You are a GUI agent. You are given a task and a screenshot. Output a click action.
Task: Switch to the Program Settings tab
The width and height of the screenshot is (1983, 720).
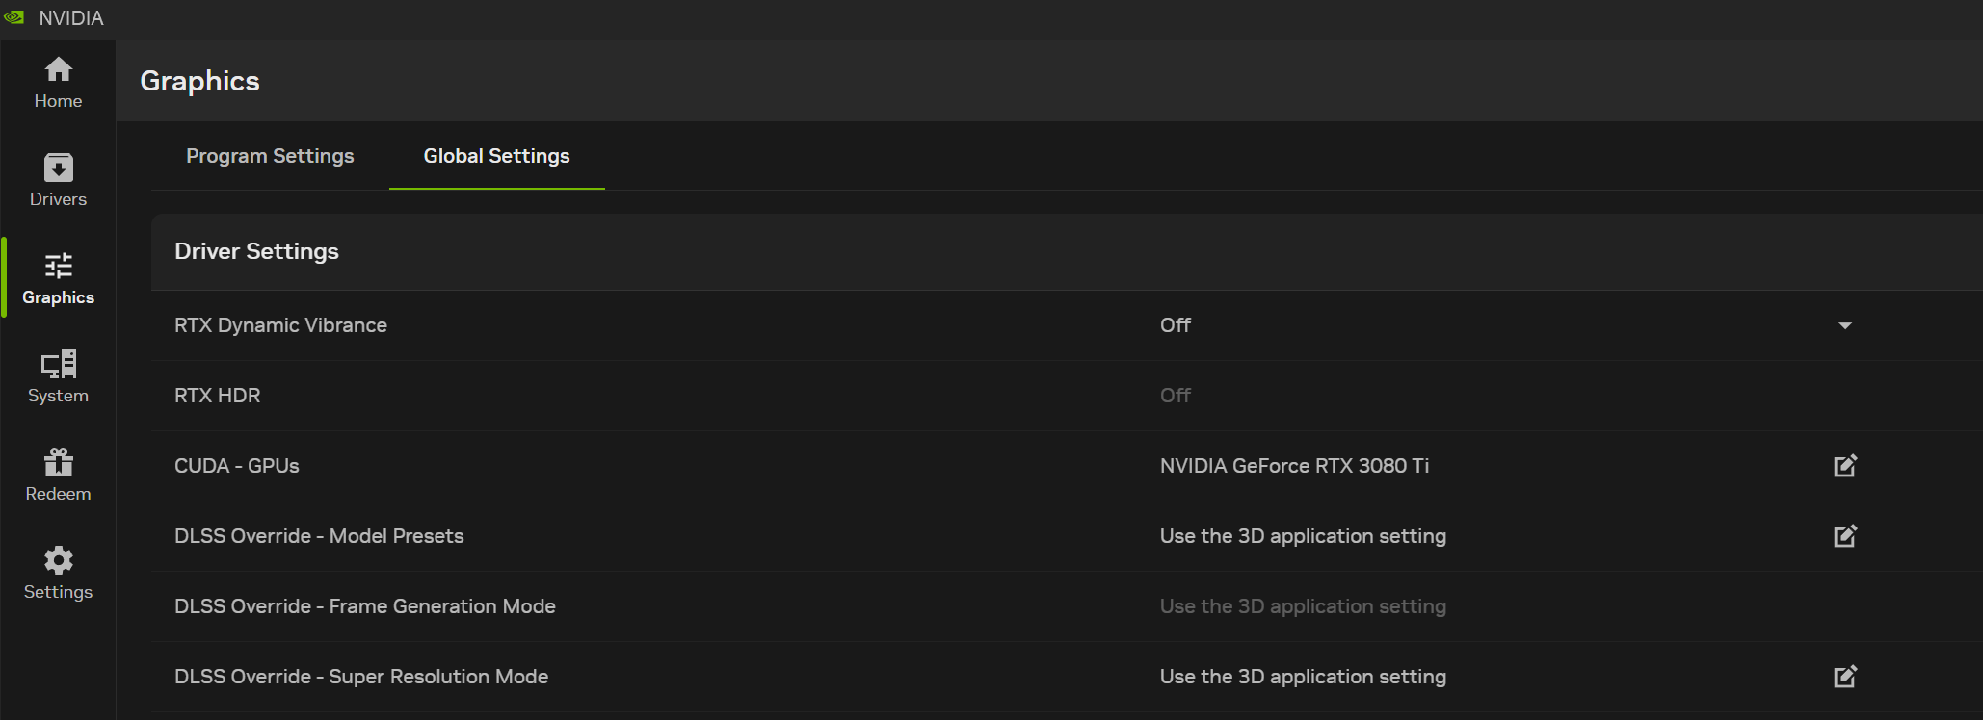click(x=270, y=156)
